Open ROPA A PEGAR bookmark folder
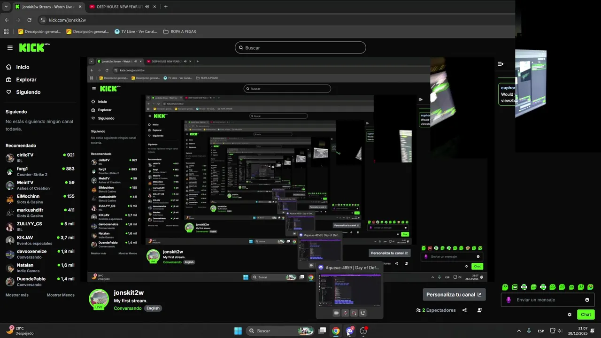This screenshot has width=601, height=338. click(x=179, y=31)
